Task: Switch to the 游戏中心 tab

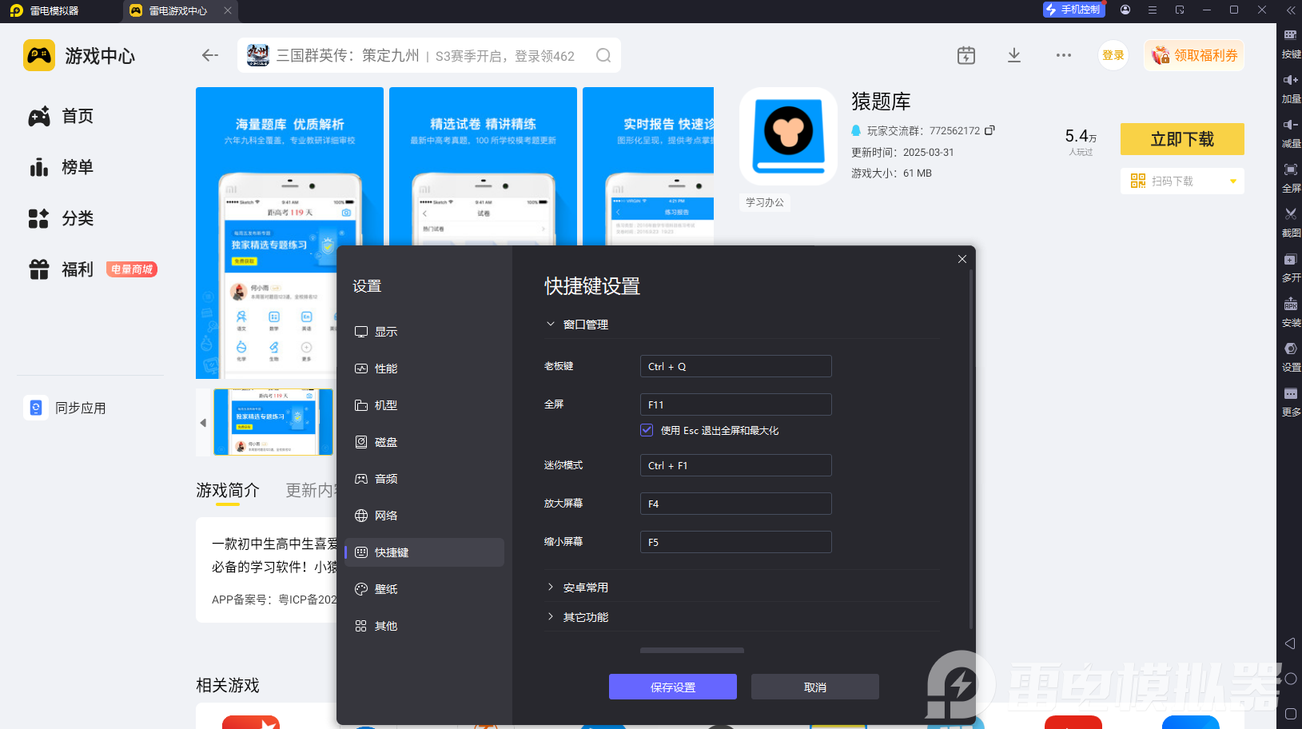Action: coord(178,11)
